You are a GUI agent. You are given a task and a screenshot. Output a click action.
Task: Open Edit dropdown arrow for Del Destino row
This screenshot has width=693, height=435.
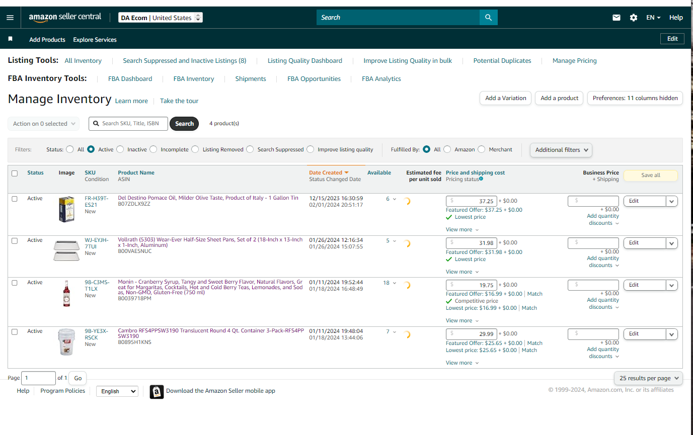coord(671,201)
